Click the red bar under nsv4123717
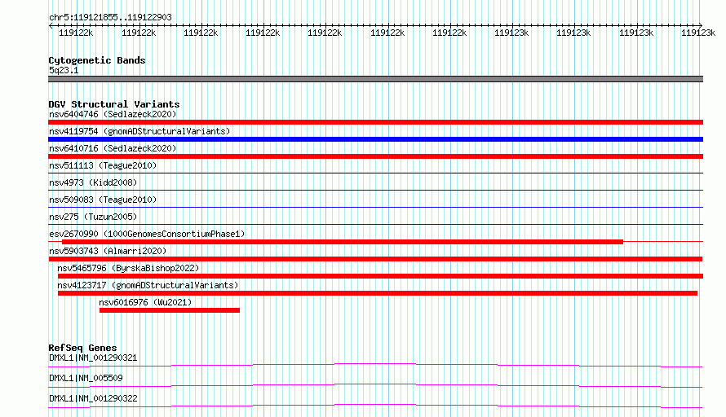The width and height of the screenshot is (726, 417). pos(378,293)
